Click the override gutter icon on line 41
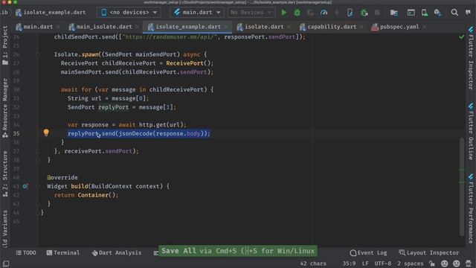The width and height of the screenshot is (476, 268). (x=25, y=186)
